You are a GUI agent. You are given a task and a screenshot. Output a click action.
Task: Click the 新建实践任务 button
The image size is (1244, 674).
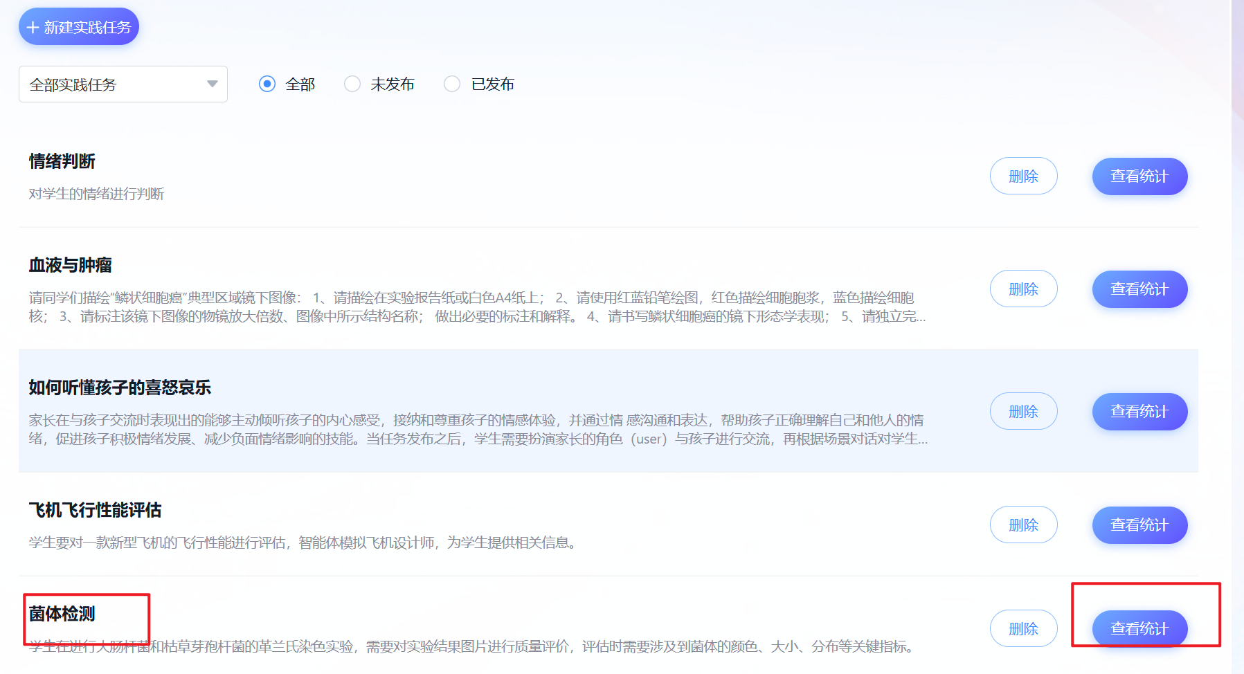[x=79, y=27]
